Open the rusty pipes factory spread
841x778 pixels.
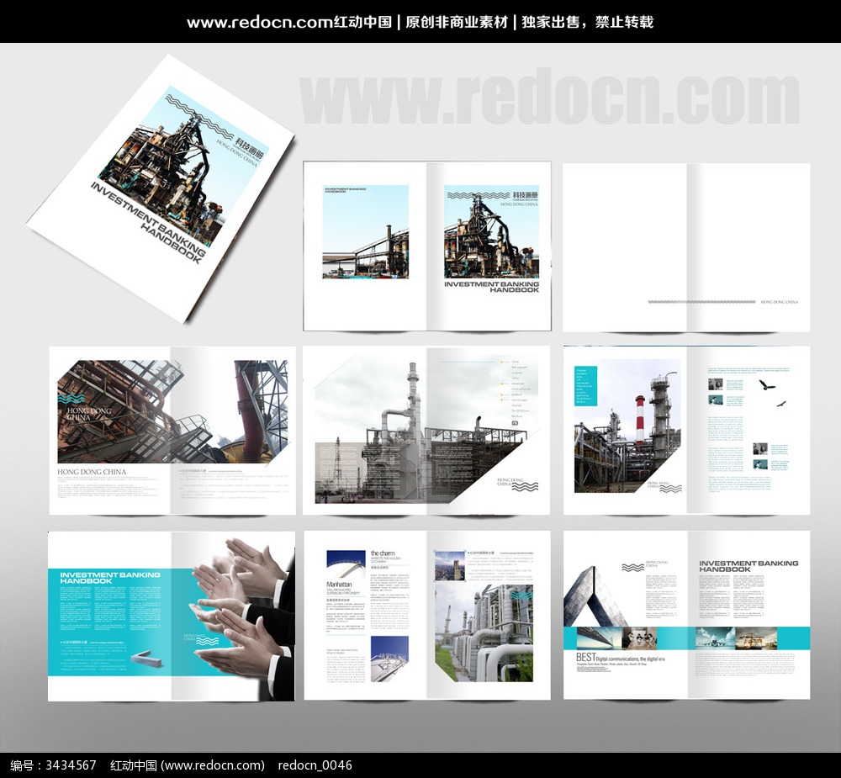coord(172,431)
